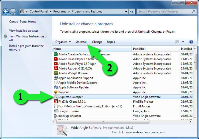
Task: Open recent pages dropdown beside Forward arrow
Action: [x=18, y=12]
